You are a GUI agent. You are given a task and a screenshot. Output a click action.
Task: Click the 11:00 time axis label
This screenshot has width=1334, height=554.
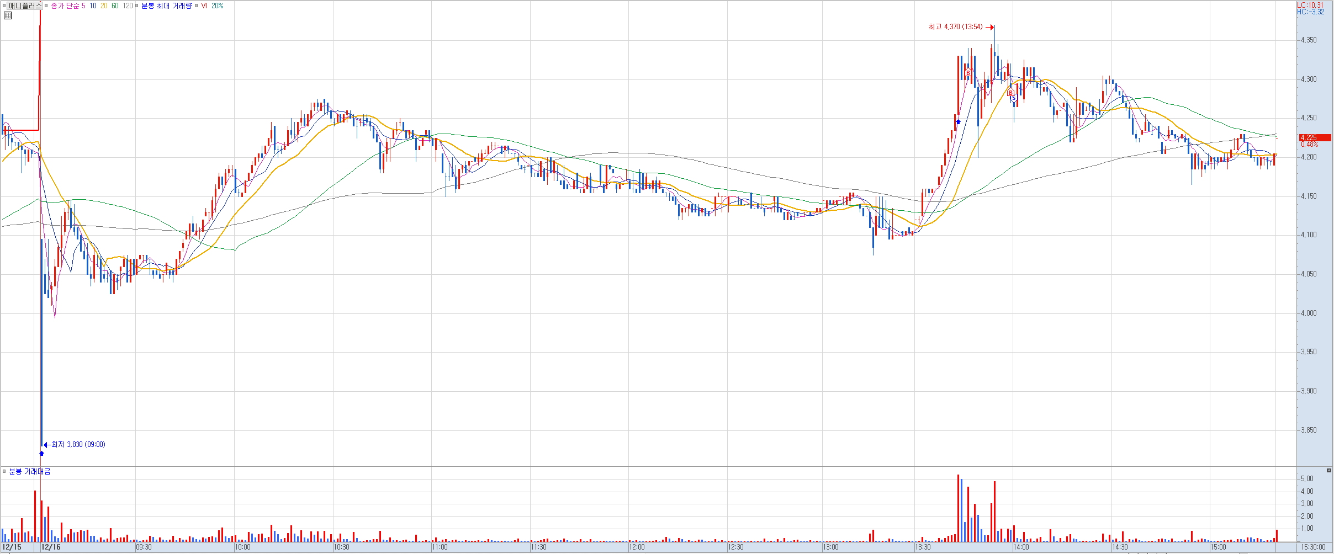pos(440,547)
